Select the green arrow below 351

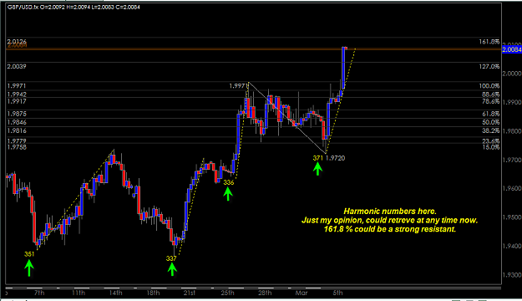click(29, 268)
